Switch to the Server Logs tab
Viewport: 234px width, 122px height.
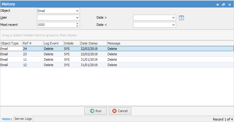(23, 119)
